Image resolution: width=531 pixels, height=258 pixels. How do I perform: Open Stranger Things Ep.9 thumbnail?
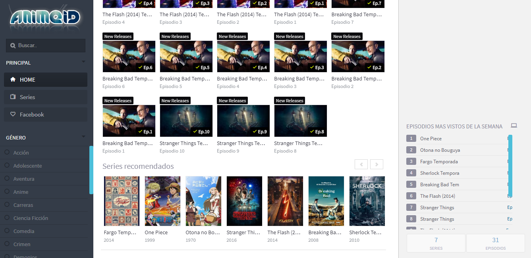click(243, 121)
